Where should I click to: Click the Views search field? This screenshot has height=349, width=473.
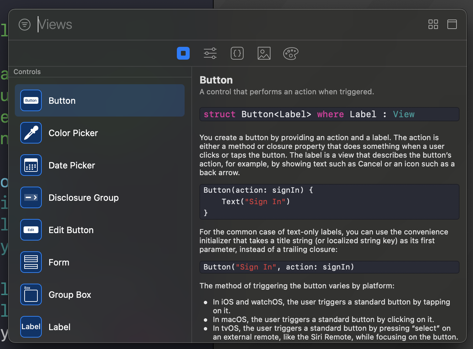pyautogui.click(x=229, y=24)
